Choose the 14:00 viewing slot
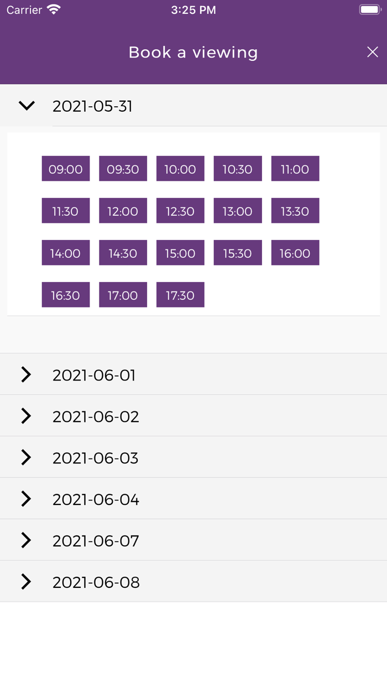This screenshot has height=688, width=387. (66, 253)
